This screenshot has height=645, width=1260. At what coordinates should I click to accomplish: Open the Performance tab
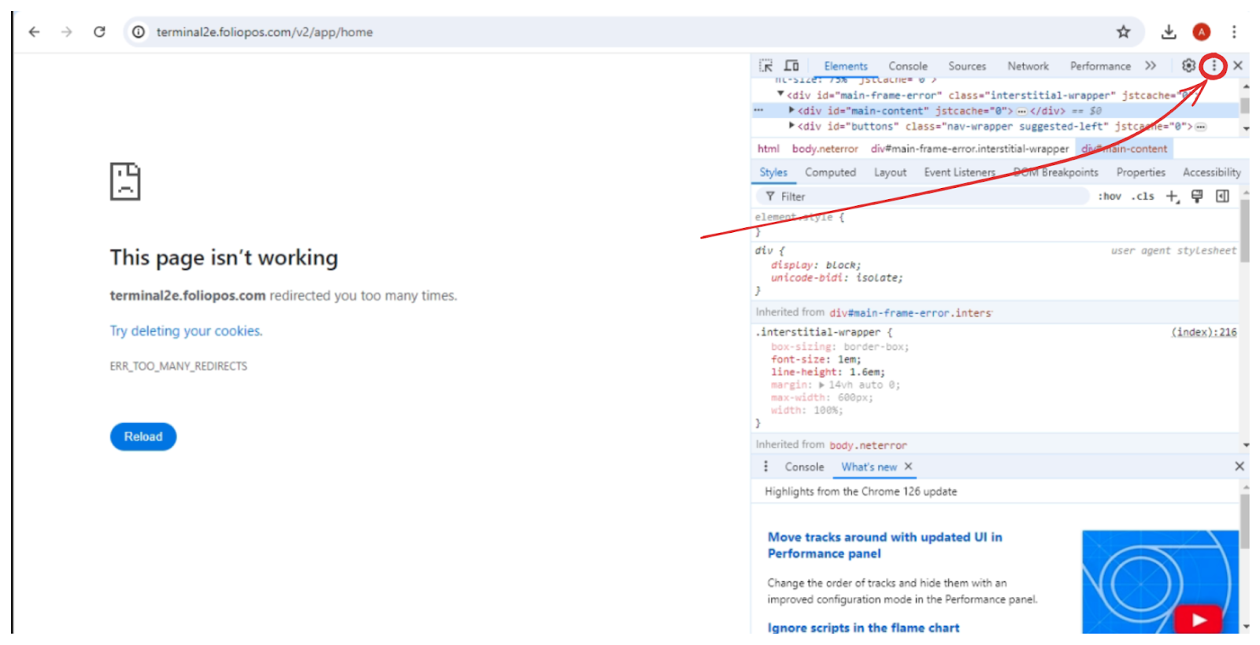click(1100, 66)
